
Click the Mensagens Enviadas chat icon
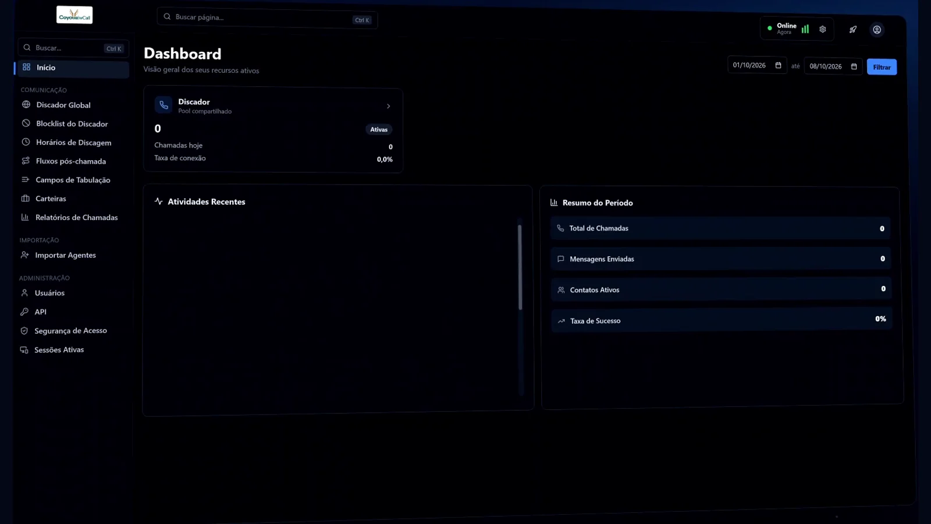pyautogui.click(x=561, y=259)
